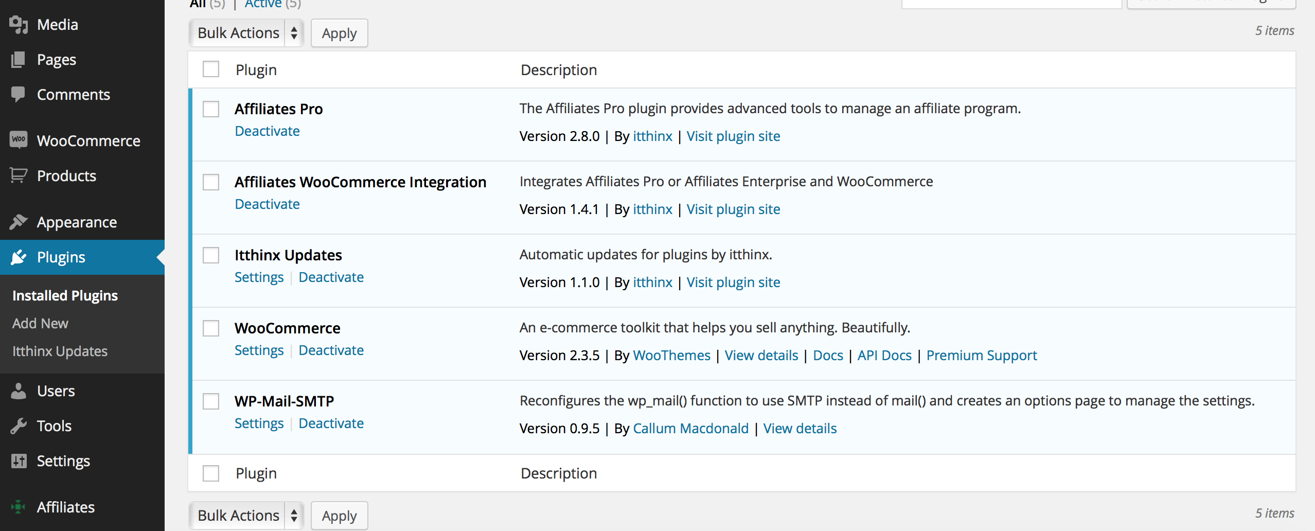Viewport: 1315px width, 531px height.
Task: Click itthinx author link for Affiliates WooCommerce Integration
Action: pos(652,209)
